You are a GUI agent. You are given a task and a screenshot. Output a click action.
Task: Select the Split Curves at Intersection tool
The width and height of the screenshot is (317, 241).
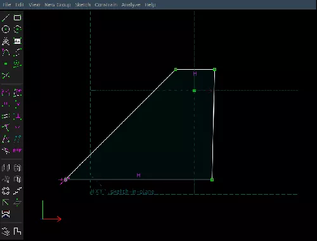pos(6,75)
